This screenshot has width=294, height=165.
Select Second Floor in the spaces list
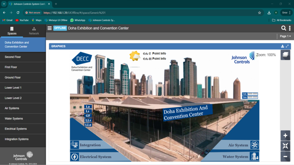13,57
